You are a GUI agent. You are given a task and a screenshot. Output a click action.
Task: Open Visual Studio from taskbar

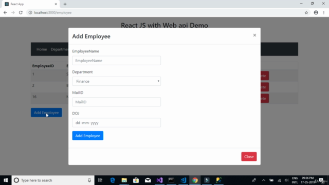click(x=159, y=180)
